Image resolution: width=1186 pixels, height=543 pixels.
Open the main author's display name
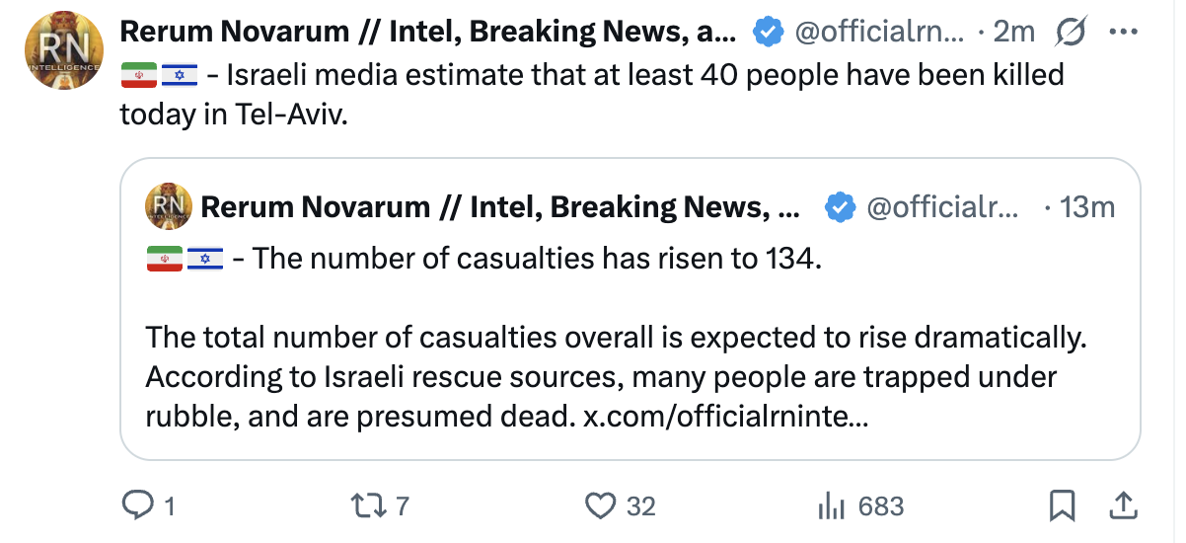[429, 32]
